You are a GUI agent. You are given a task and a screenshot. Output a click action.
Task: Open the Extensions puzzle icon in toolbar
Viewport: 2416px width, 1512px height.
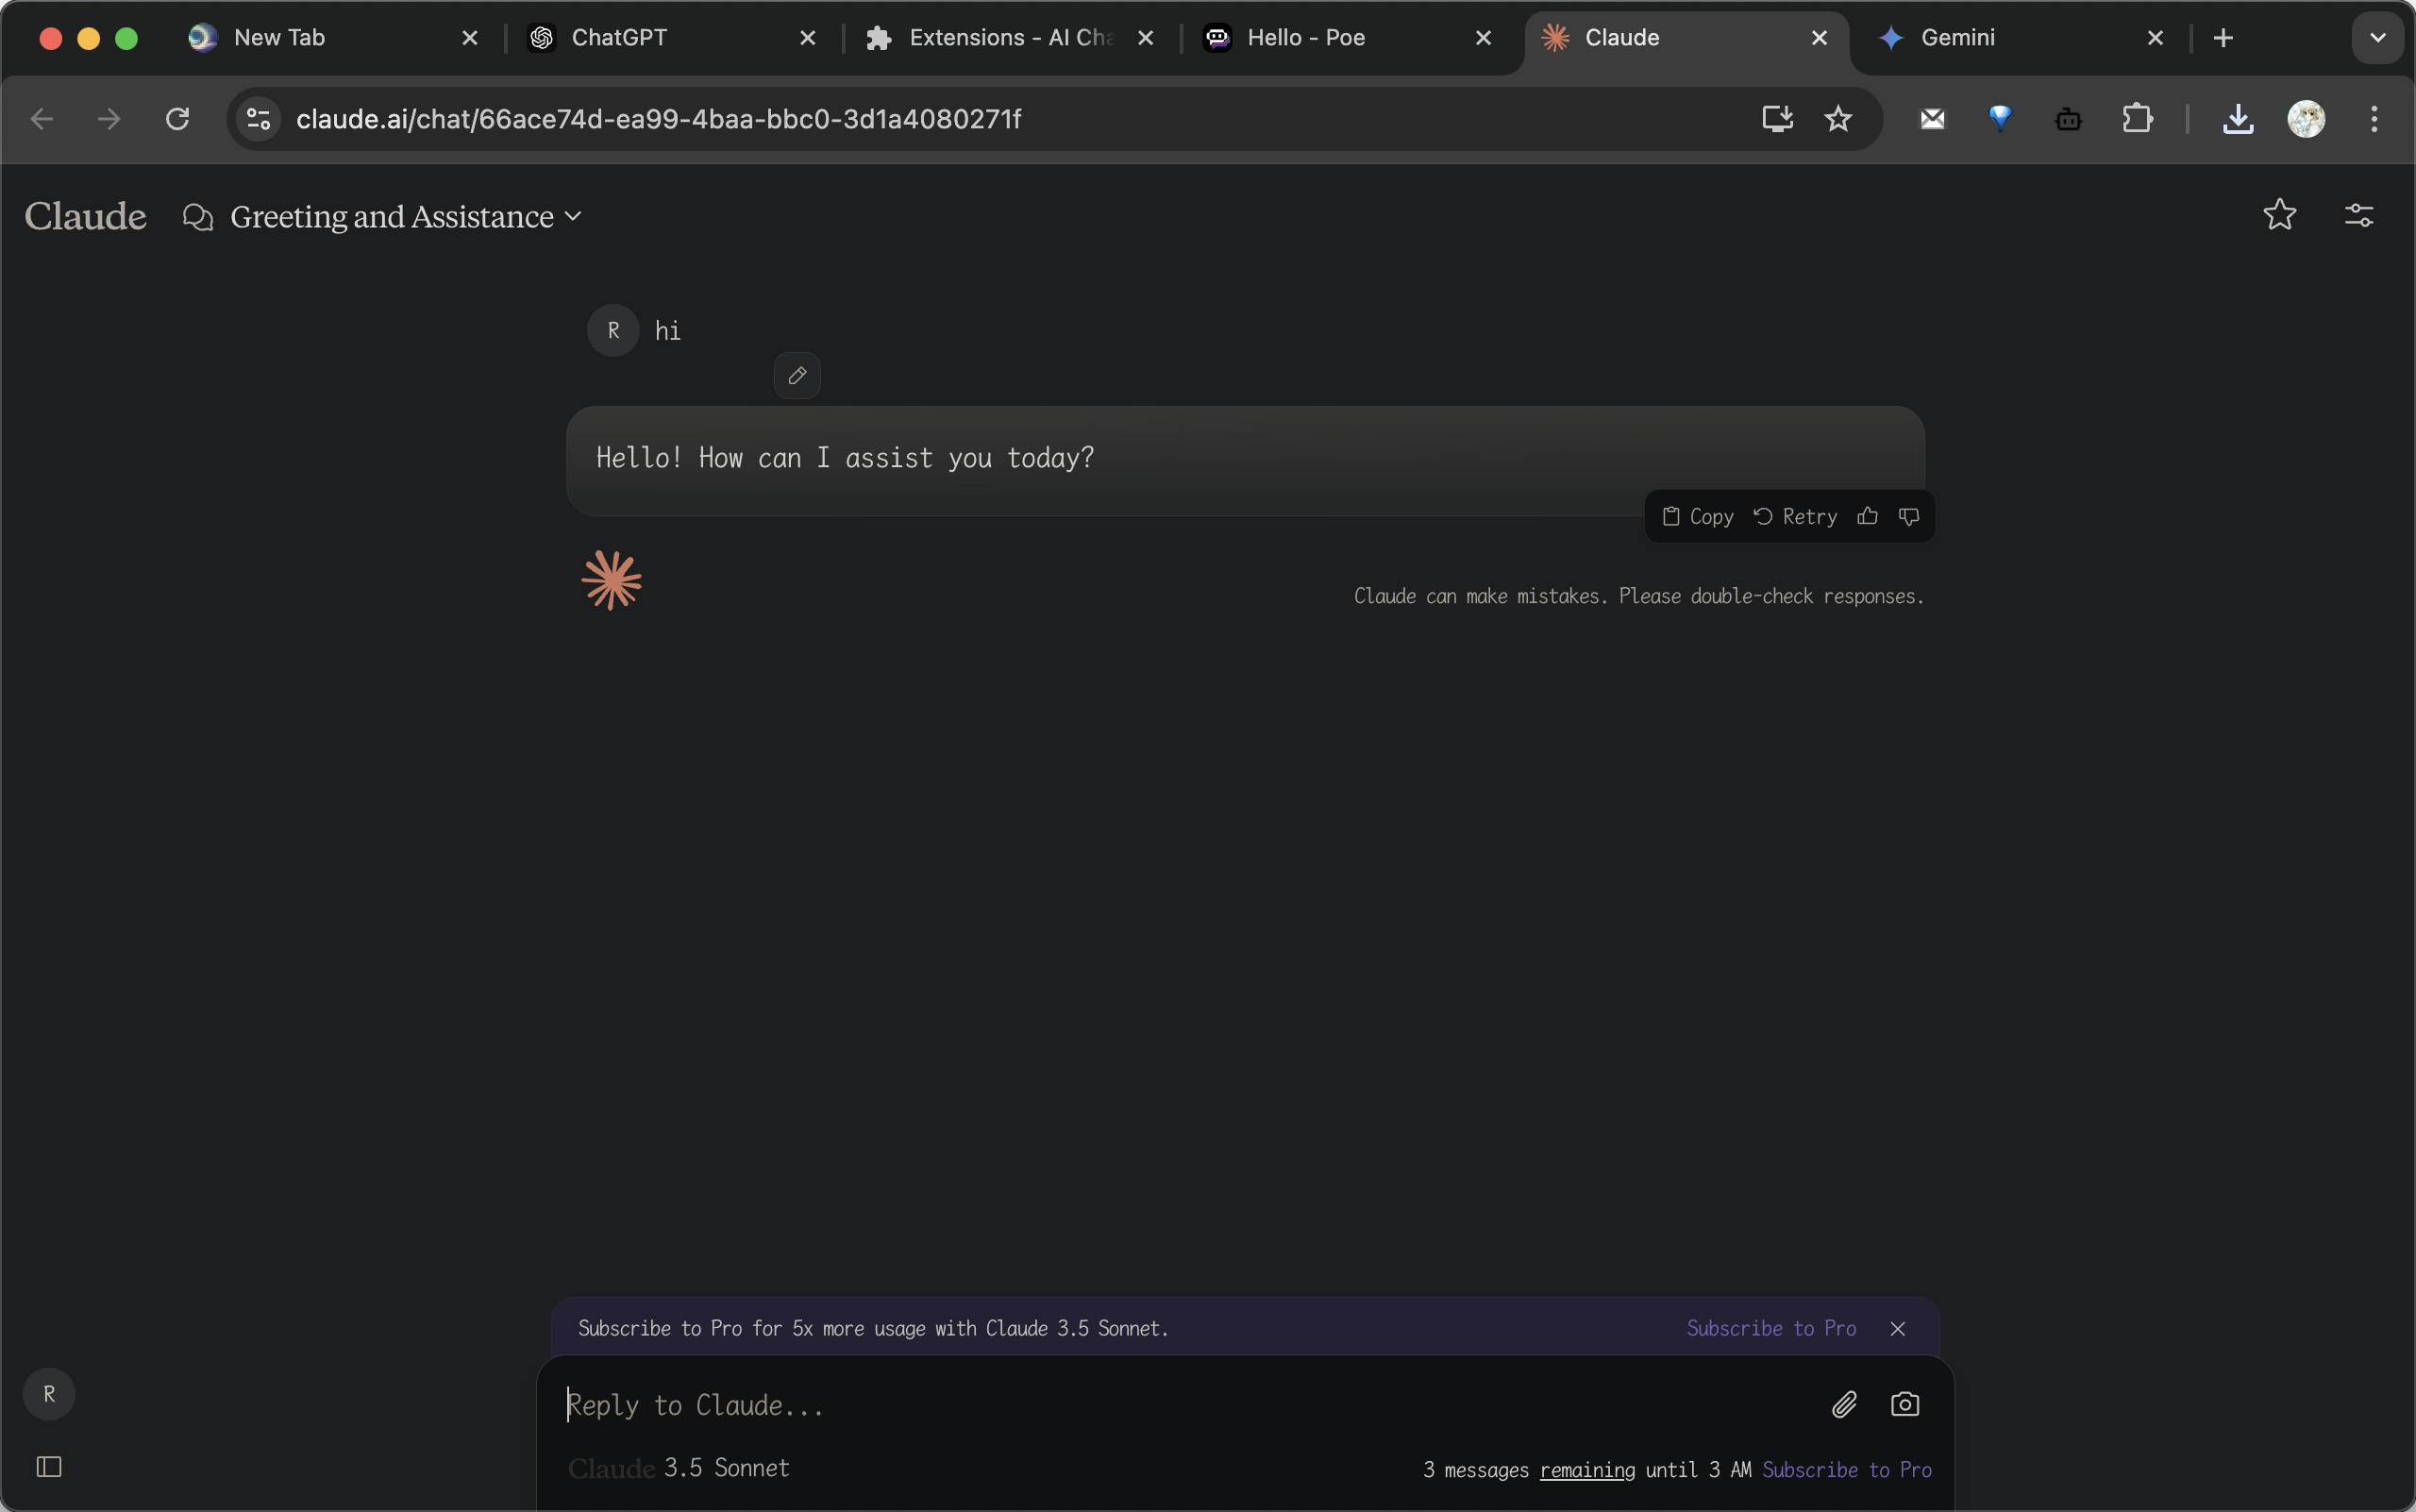tap(2137, 119)
